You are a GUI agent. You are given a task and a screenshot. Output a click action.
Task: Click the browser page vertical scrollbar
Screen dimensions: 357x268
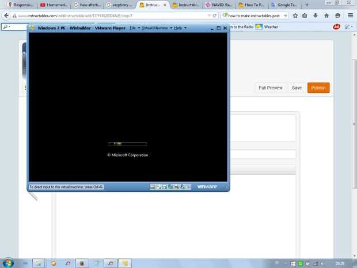pyautogui.click(x=354, y=123)
